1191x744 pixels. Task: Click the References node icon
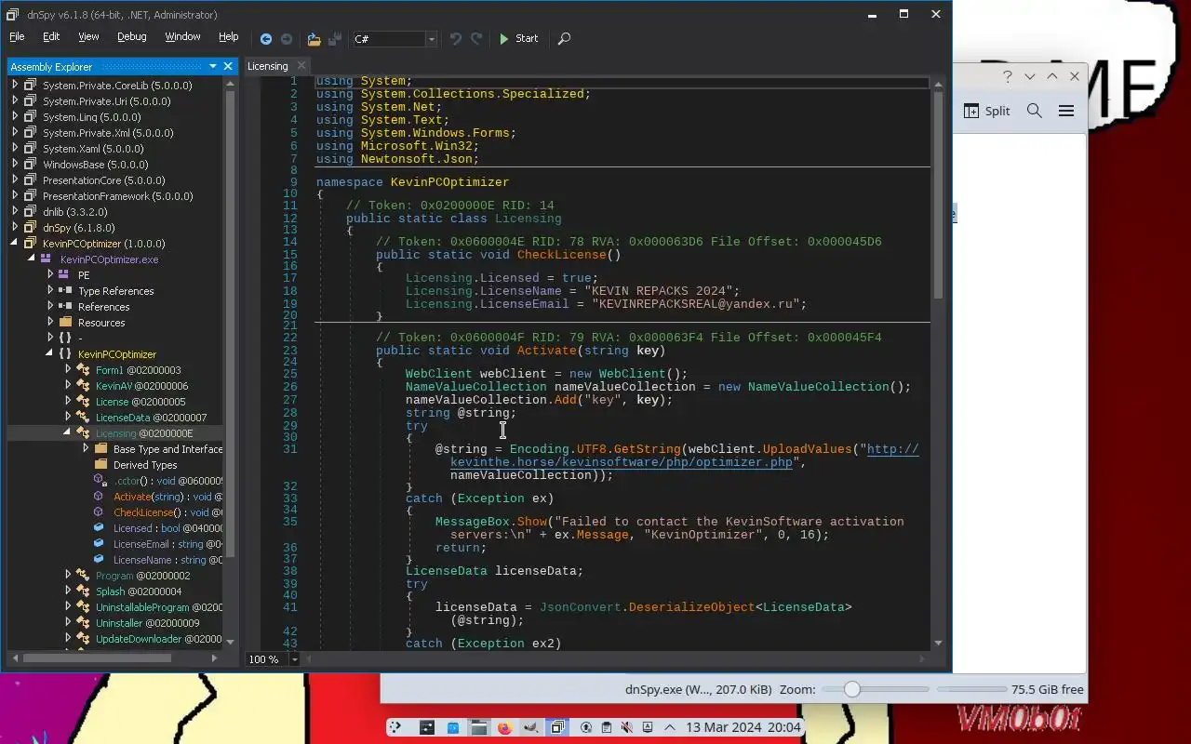(x=65, y=307)
